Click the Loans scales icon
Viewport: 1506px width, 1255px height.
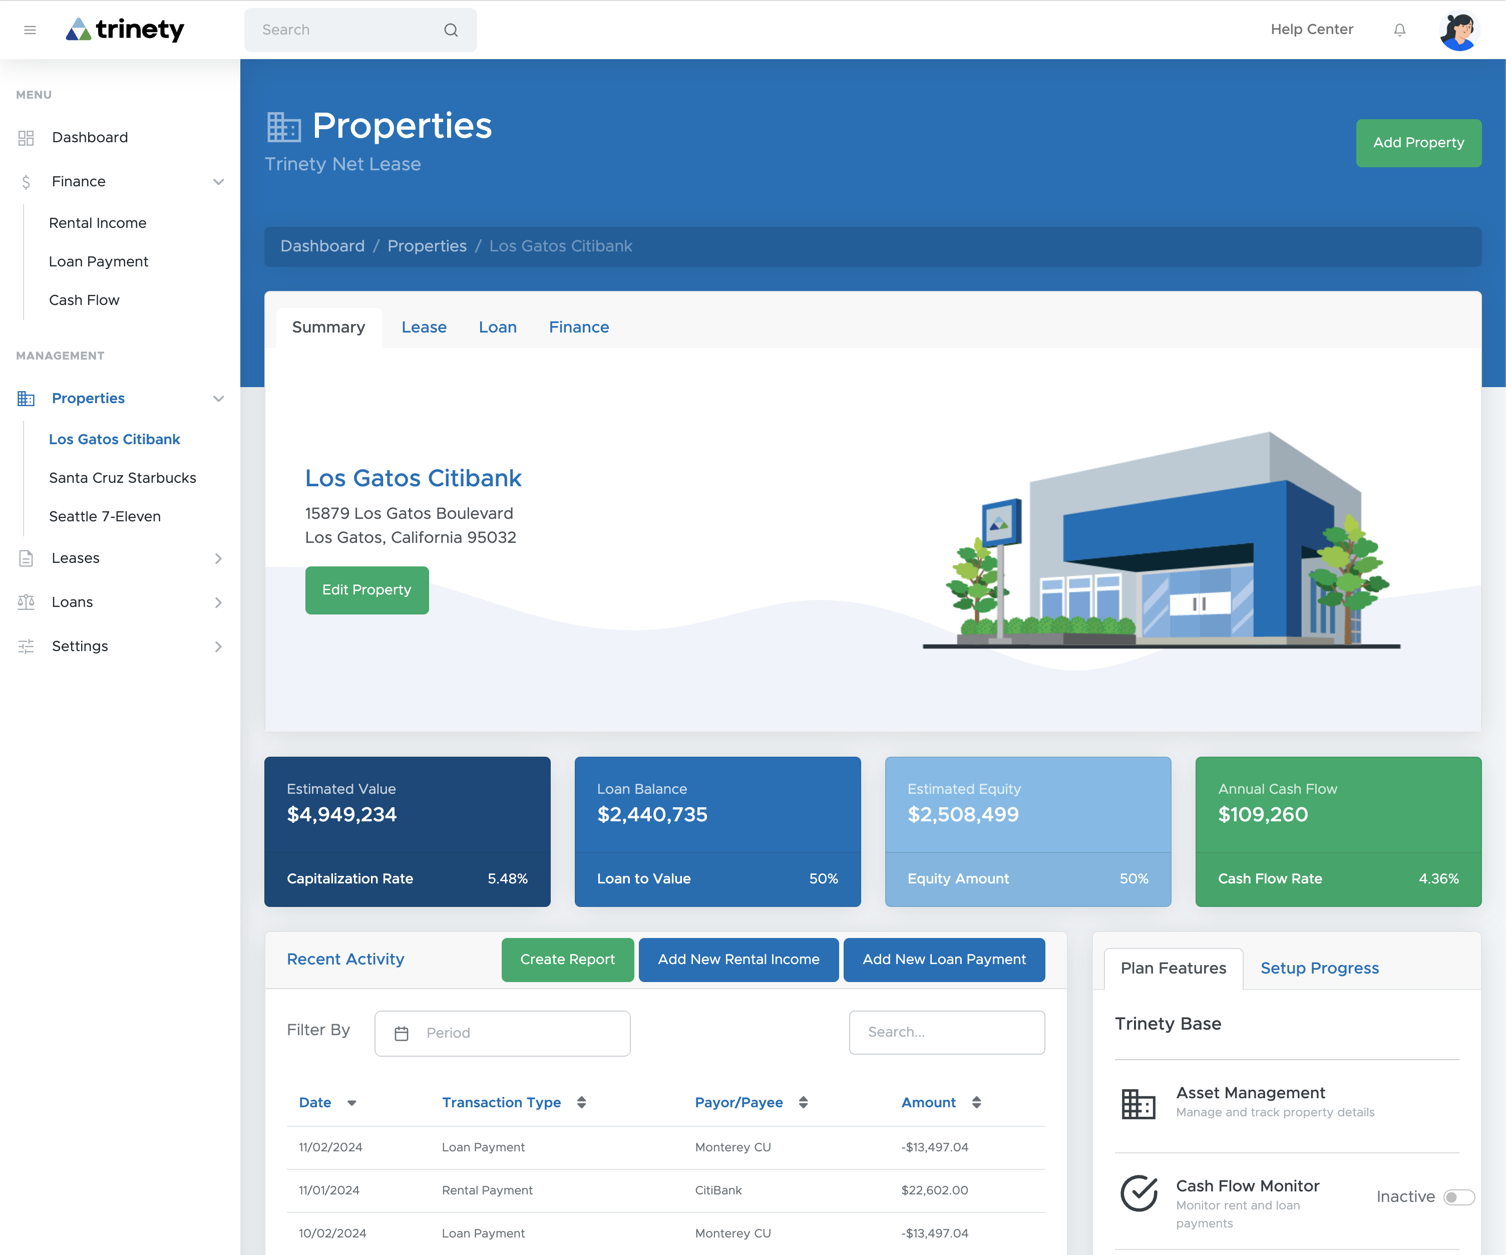point(27,601)
